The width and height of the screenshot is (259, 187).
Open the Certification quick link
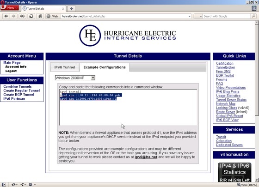point(225,63)
